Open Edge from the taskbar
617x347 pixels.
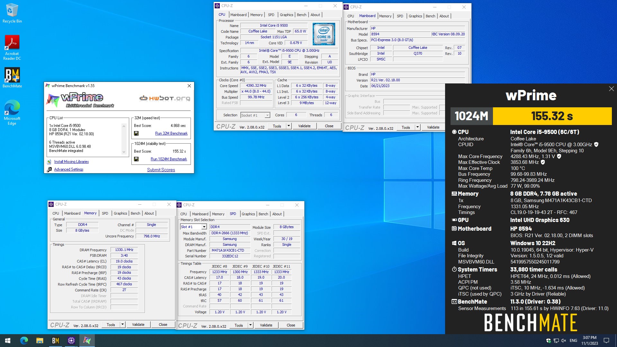24,341
